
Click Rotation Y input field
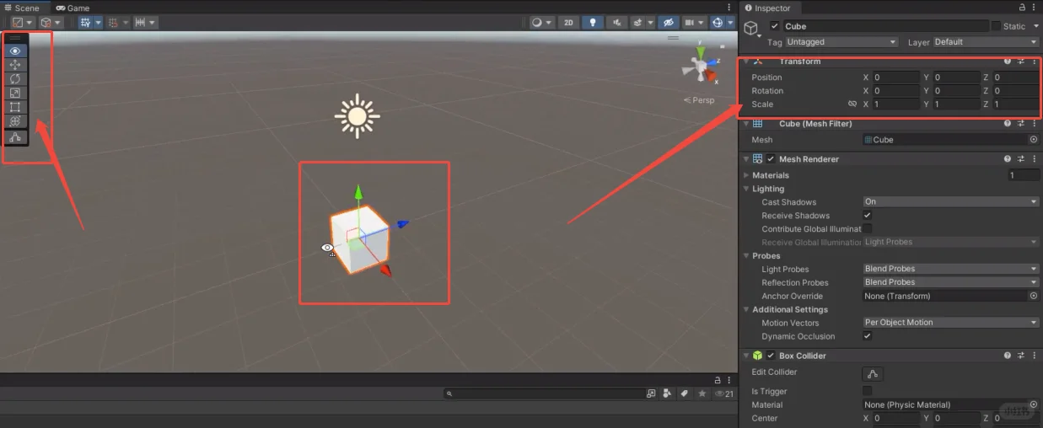[x=956, y=91]
